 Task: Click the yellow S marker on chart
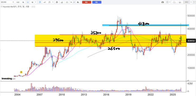point(21,72)
